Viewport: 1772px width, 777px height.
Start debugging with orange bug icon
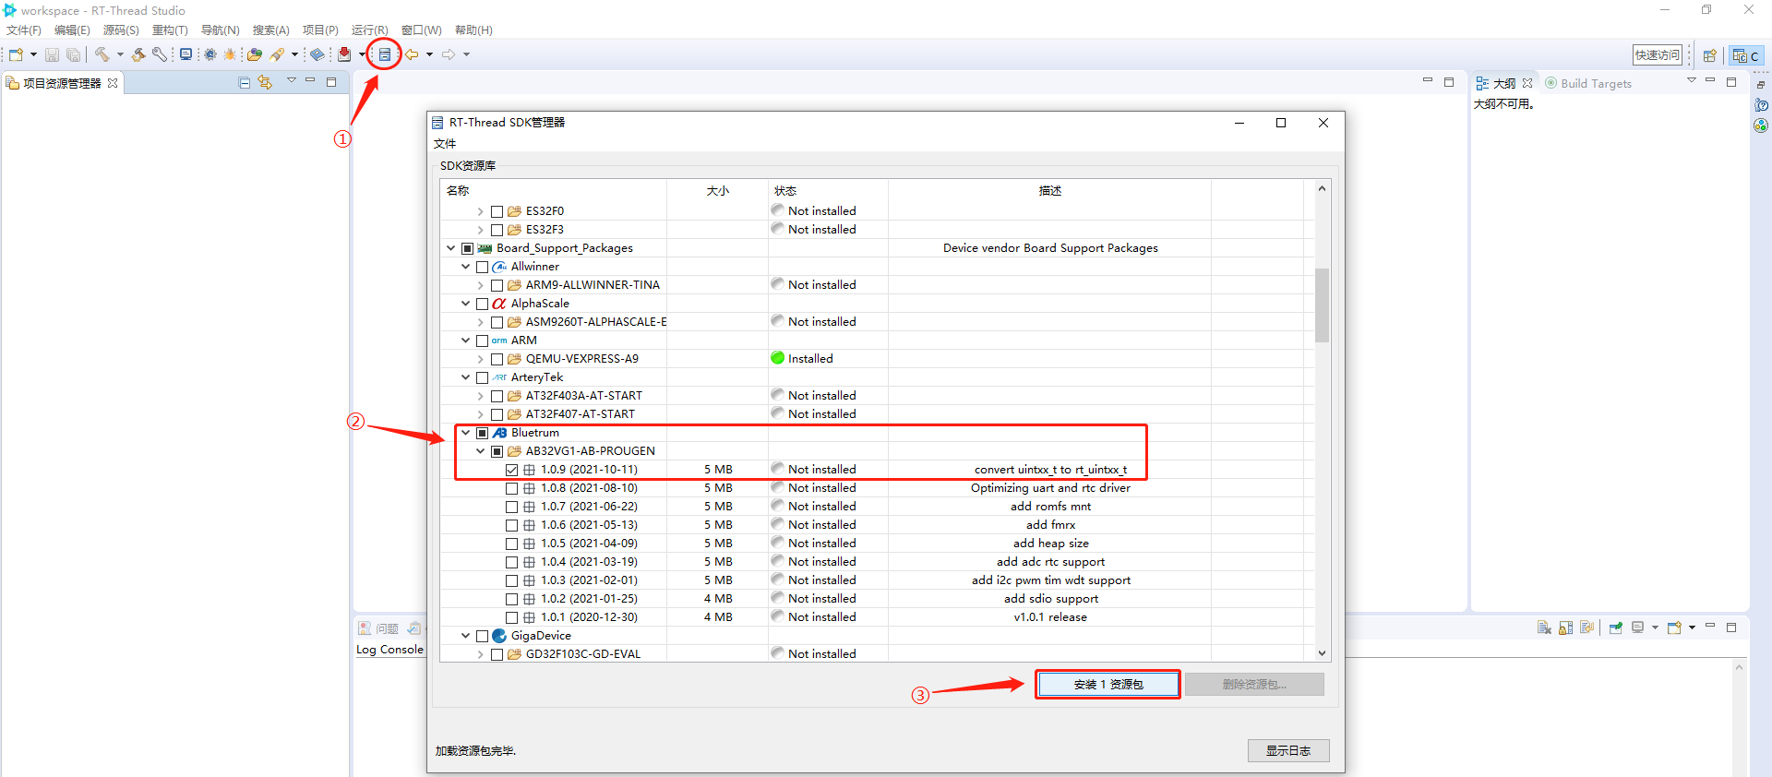230,54
